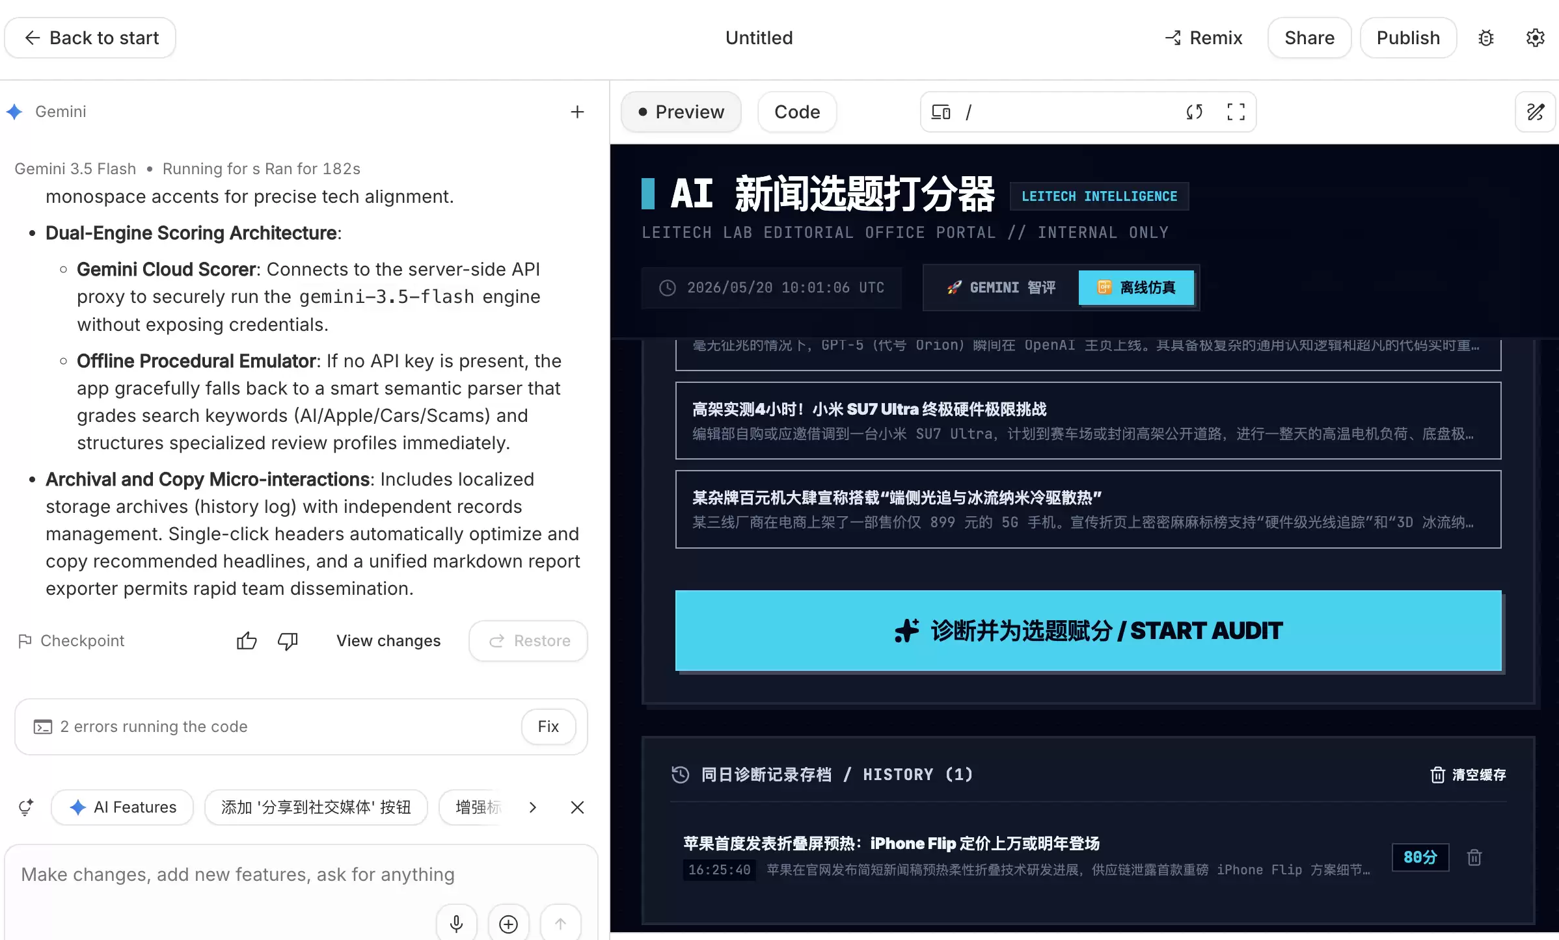Click the LEITECH INTELLIGENCE badge
The image size is (1559, 940).
click(x=1099, y=196)
